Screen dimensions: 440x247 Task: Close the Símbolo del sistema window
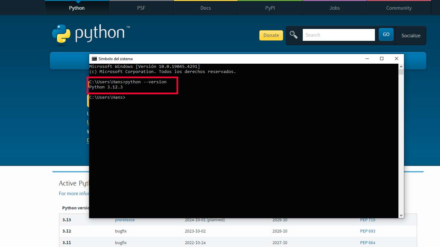pos(397,59)
